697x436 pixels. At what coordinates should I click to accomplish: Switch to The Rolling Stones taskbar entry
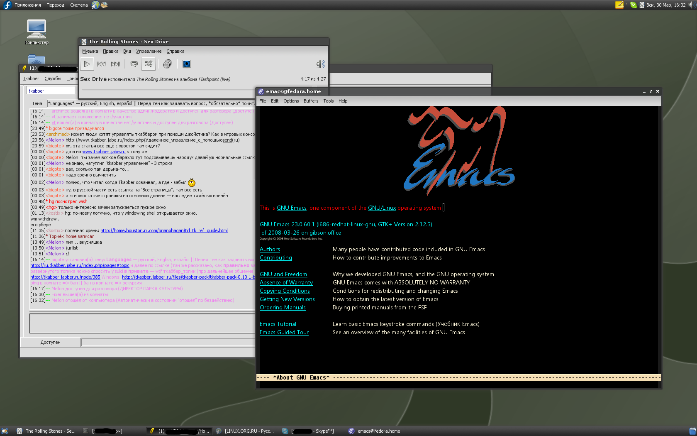(x=46, y=431)
